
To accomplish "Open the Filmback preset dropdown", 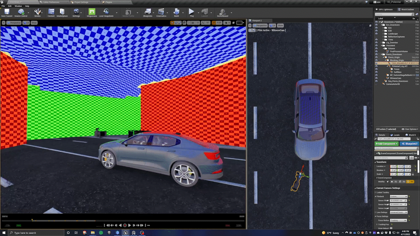I will (399, 196).
